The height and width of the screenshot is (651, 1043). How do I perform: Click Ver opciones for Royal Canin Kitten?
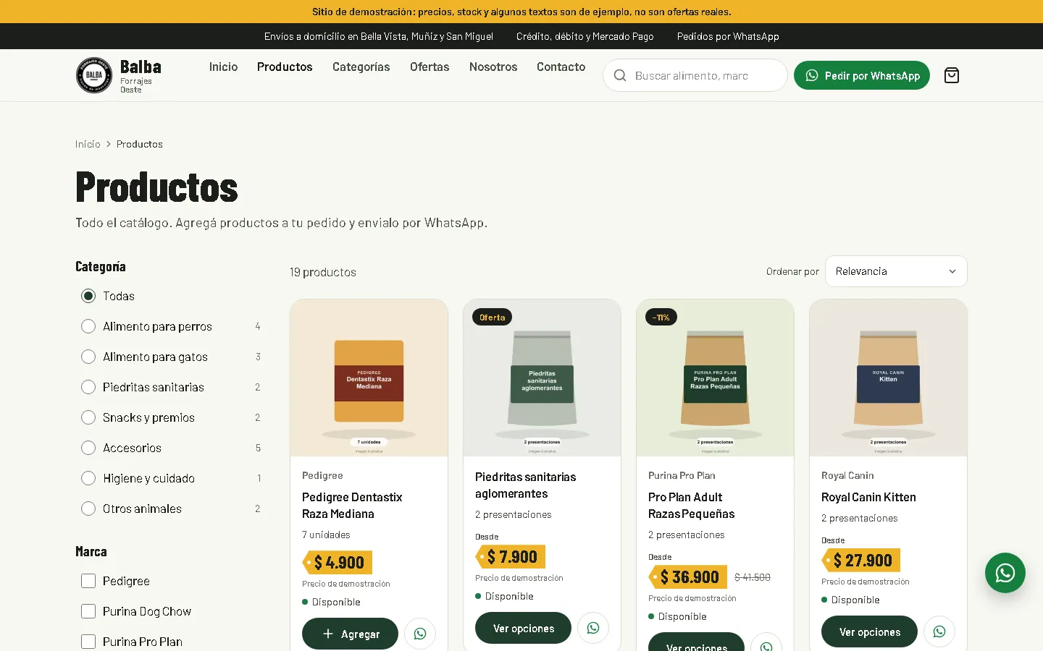869,631
